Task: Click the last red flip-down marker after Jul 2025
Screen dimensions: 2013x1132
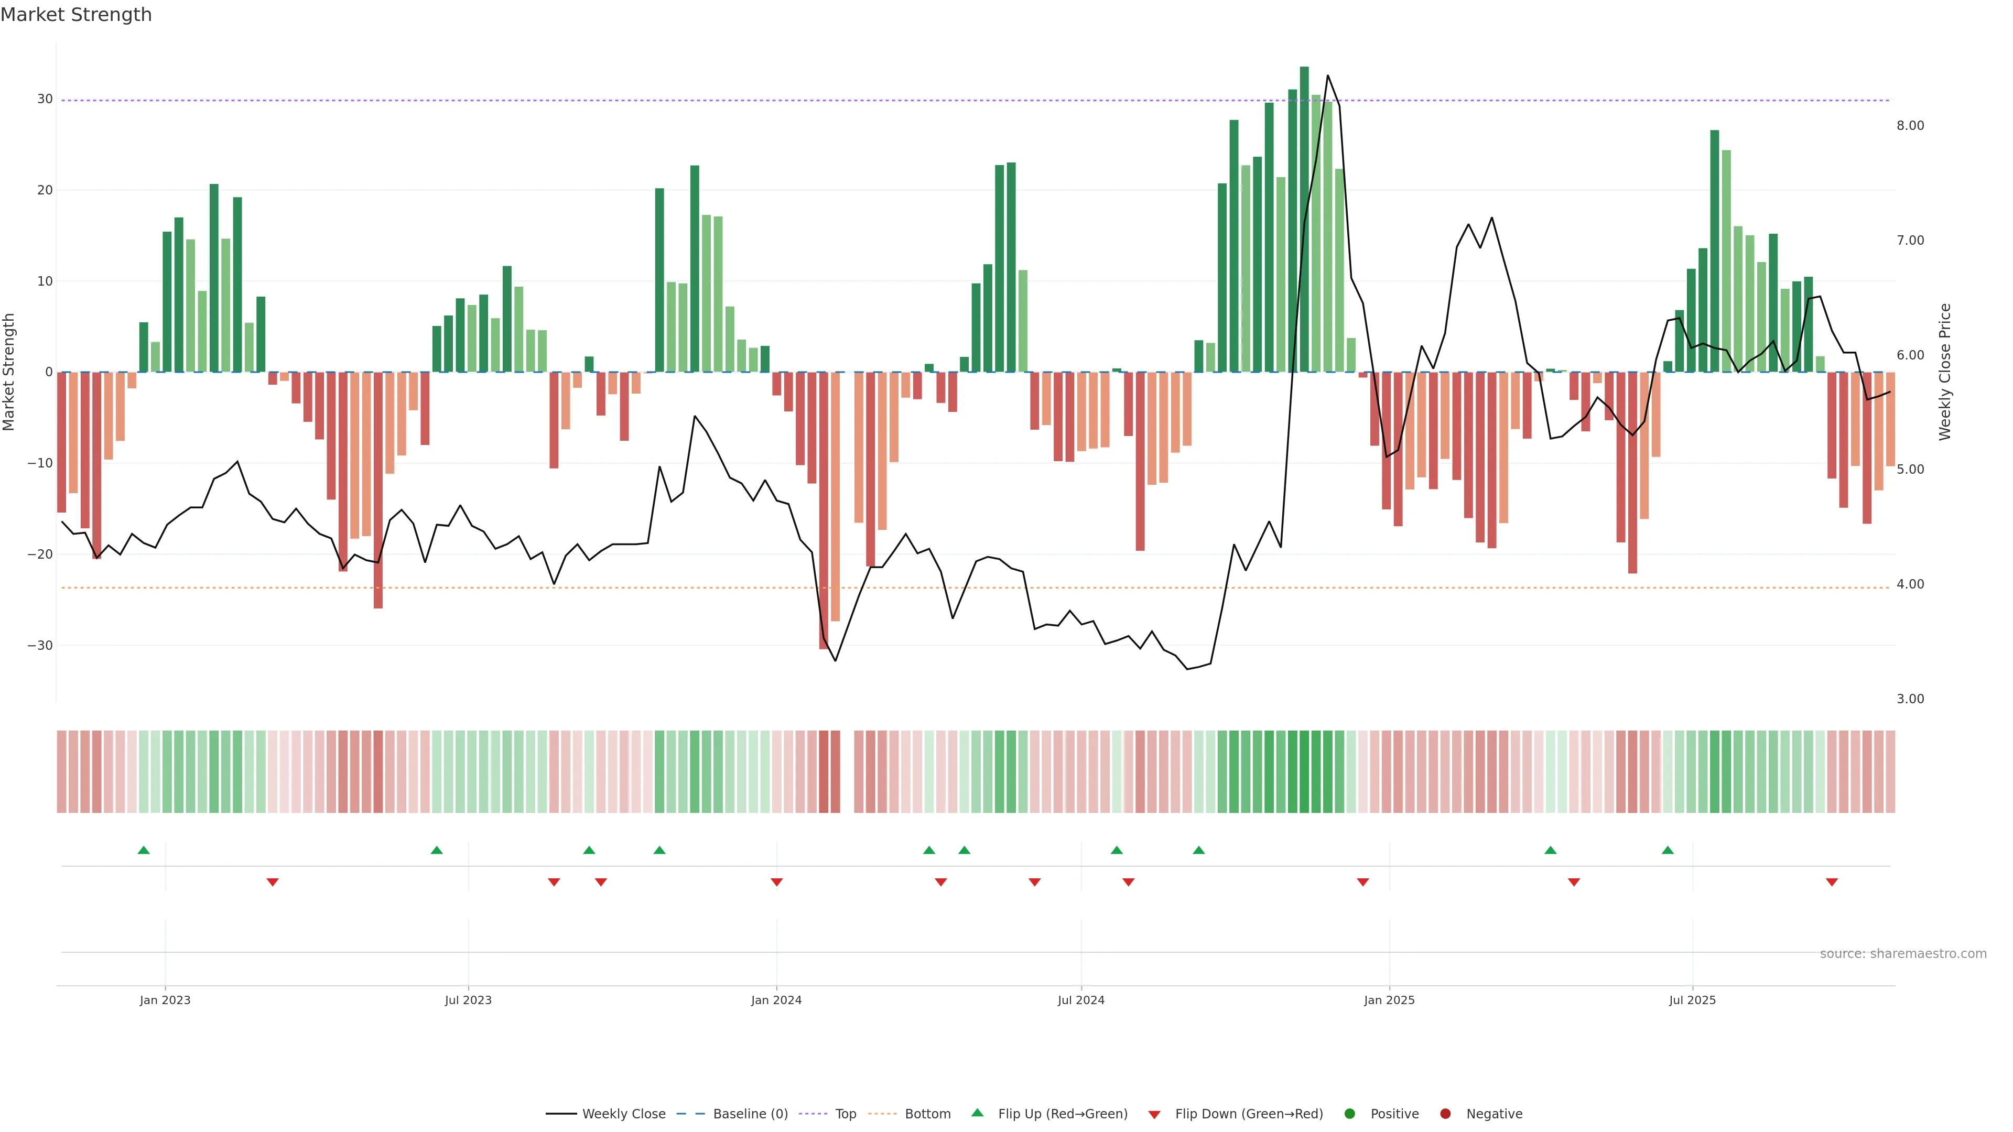Action: [x=1832, y=882]
